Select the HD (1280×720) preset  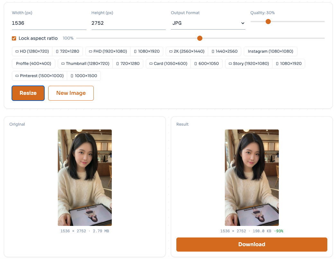pos(32,51)
